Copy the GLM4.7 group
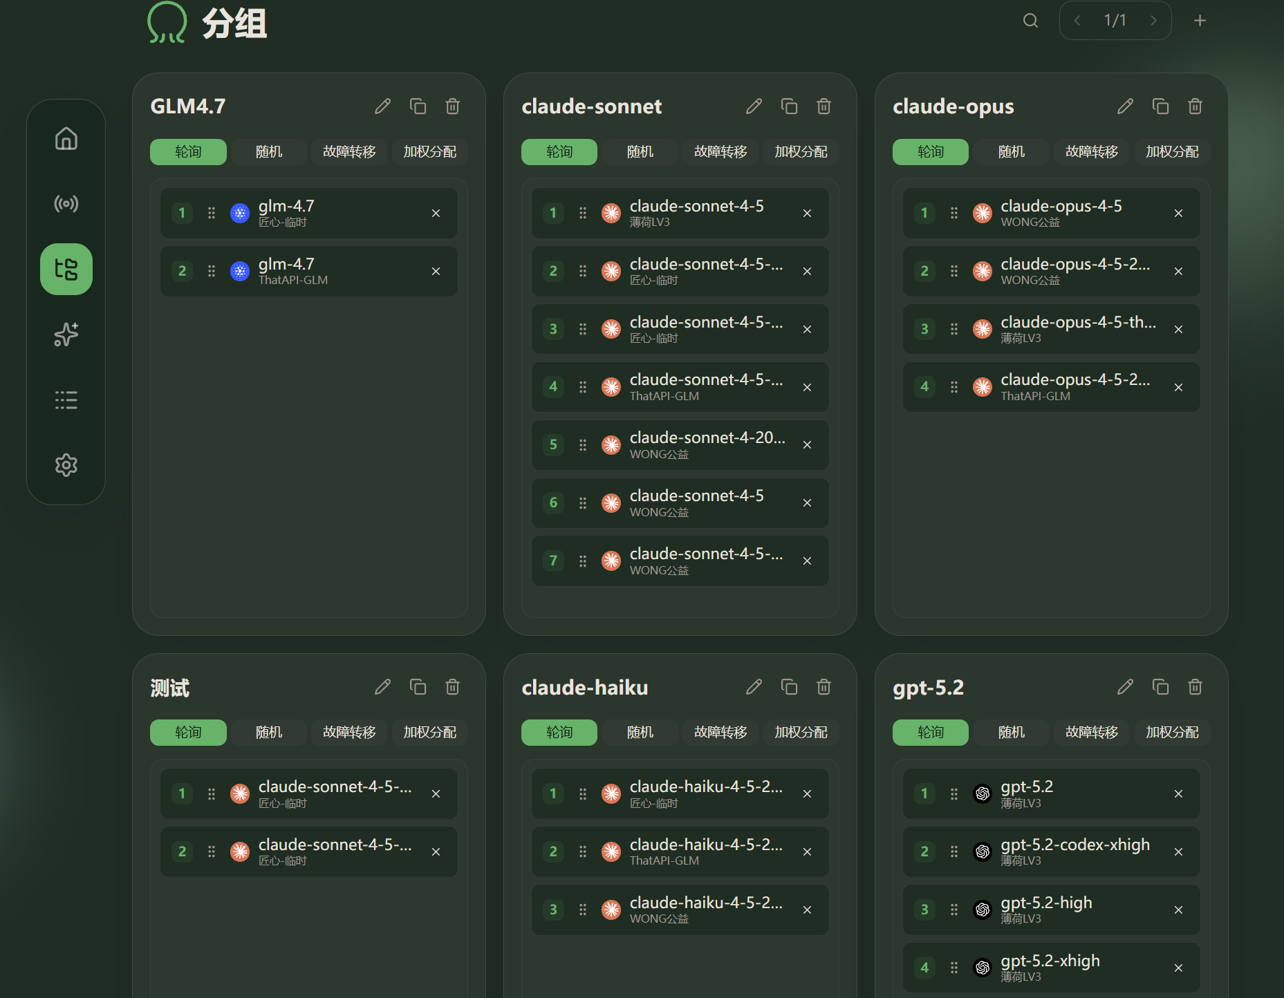 tap(418, 106)
